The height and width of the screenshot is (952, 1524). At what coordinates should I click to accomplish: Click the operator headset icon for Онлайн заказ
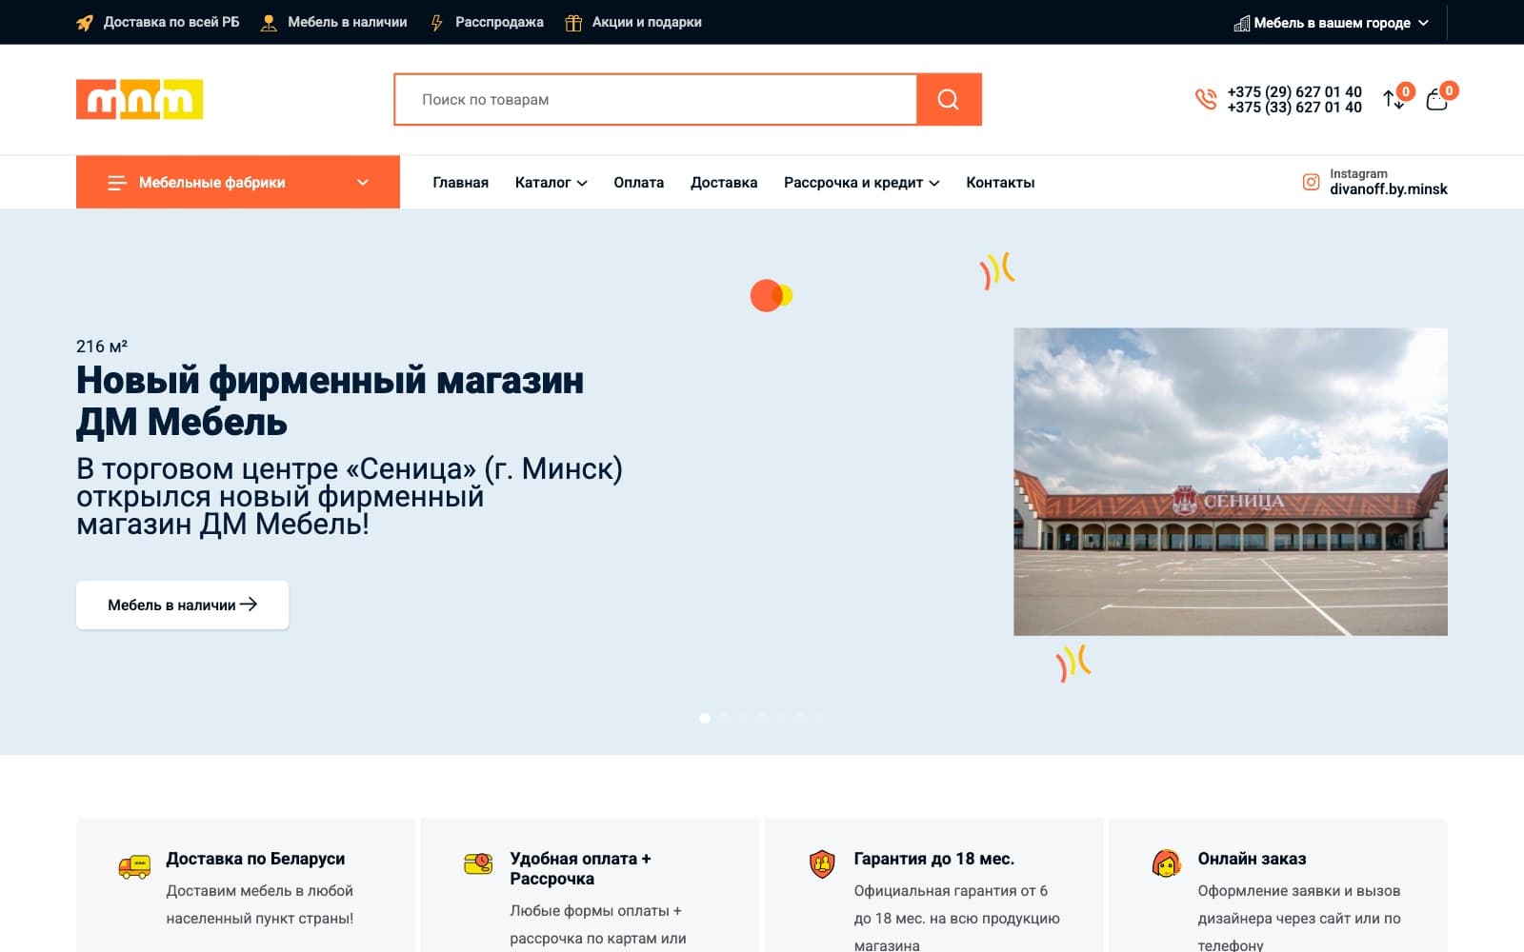point(1166,863)
